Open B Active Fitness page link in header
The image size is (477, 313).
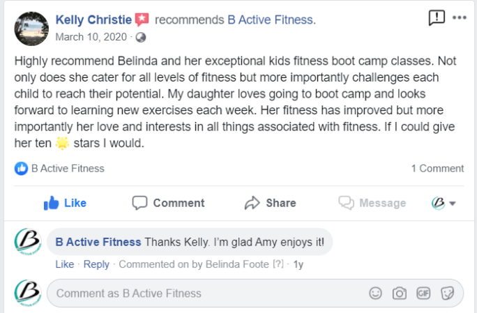[271, 20]
